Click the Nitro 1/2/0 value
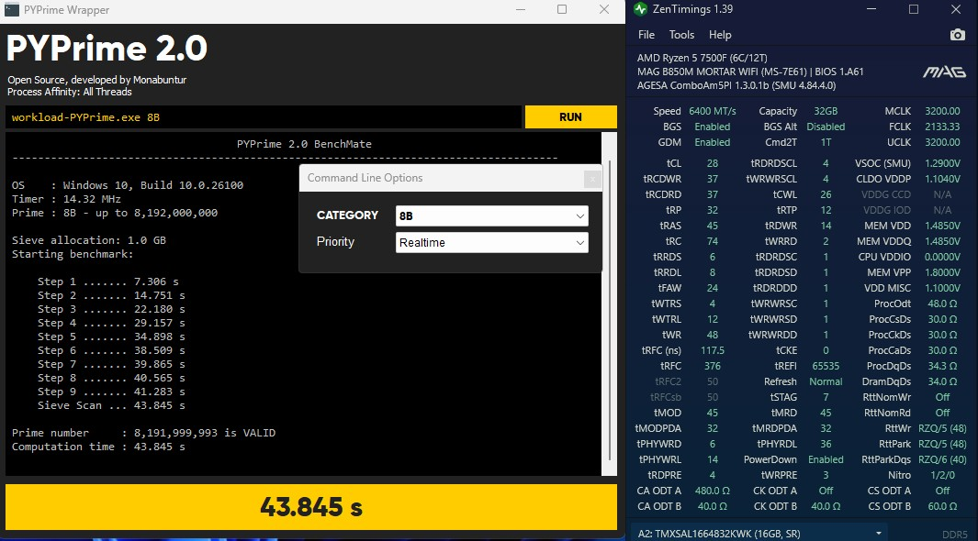 click(942, 475)
